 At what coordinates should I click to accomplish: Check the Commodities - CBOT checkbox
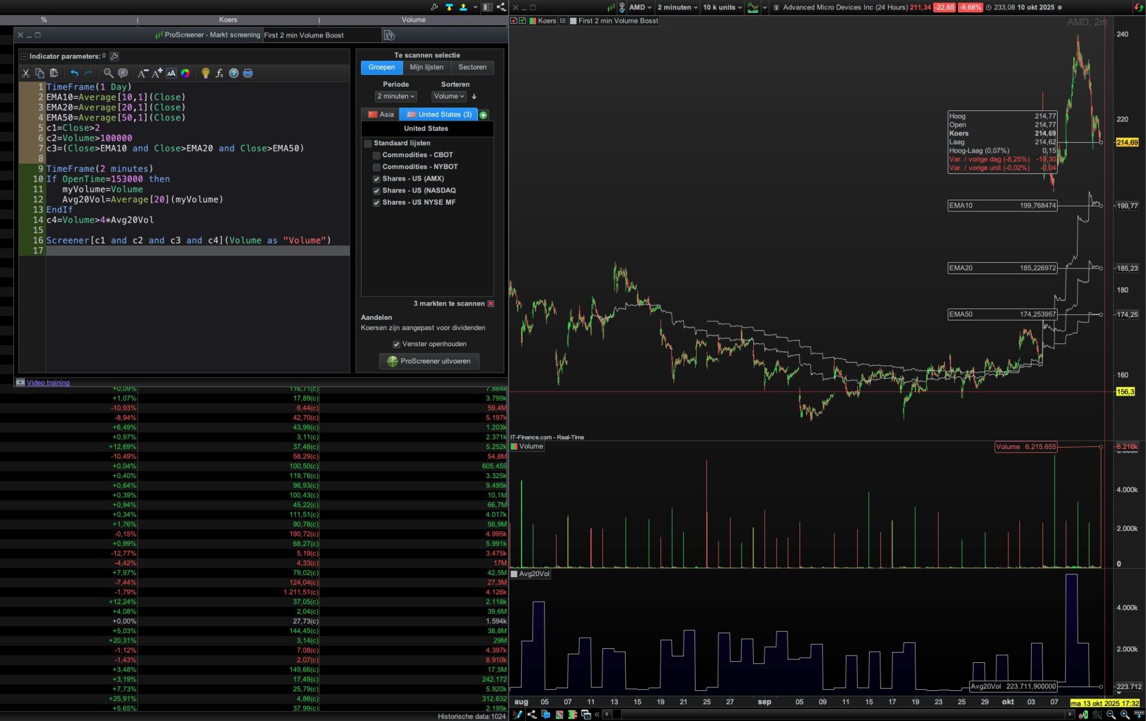tap(377, 155)
